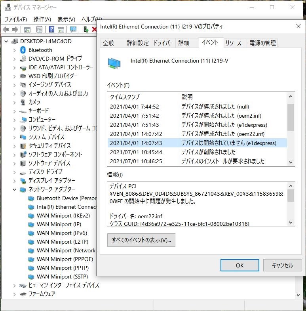
Task: Click the show/hide console tree toolbar icon
Action: (27, 30)
